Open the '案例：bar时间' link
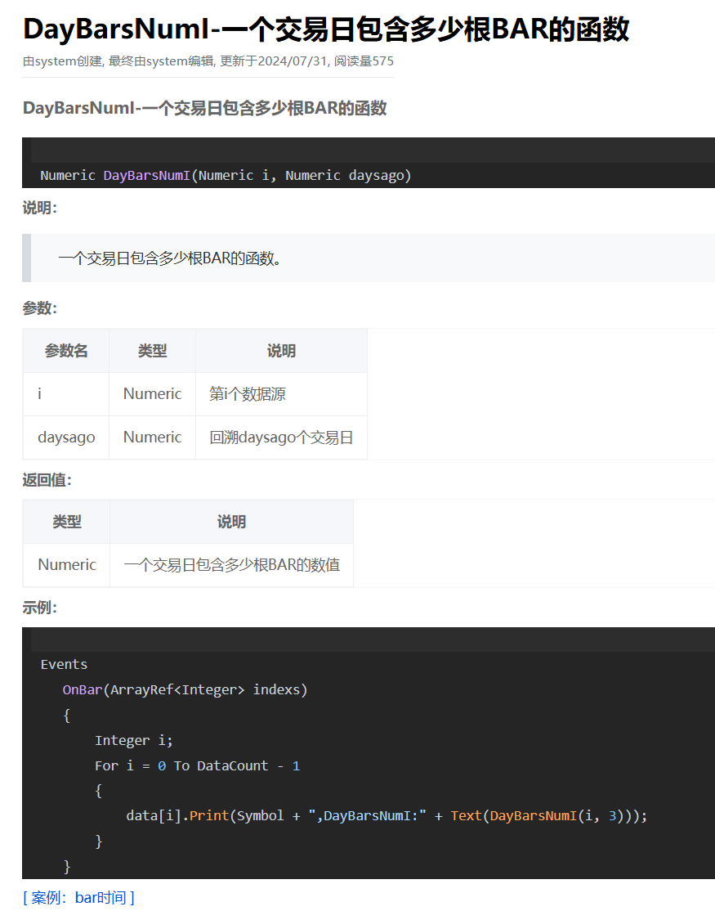Screen dimensions: 715x911 point(78,898)
